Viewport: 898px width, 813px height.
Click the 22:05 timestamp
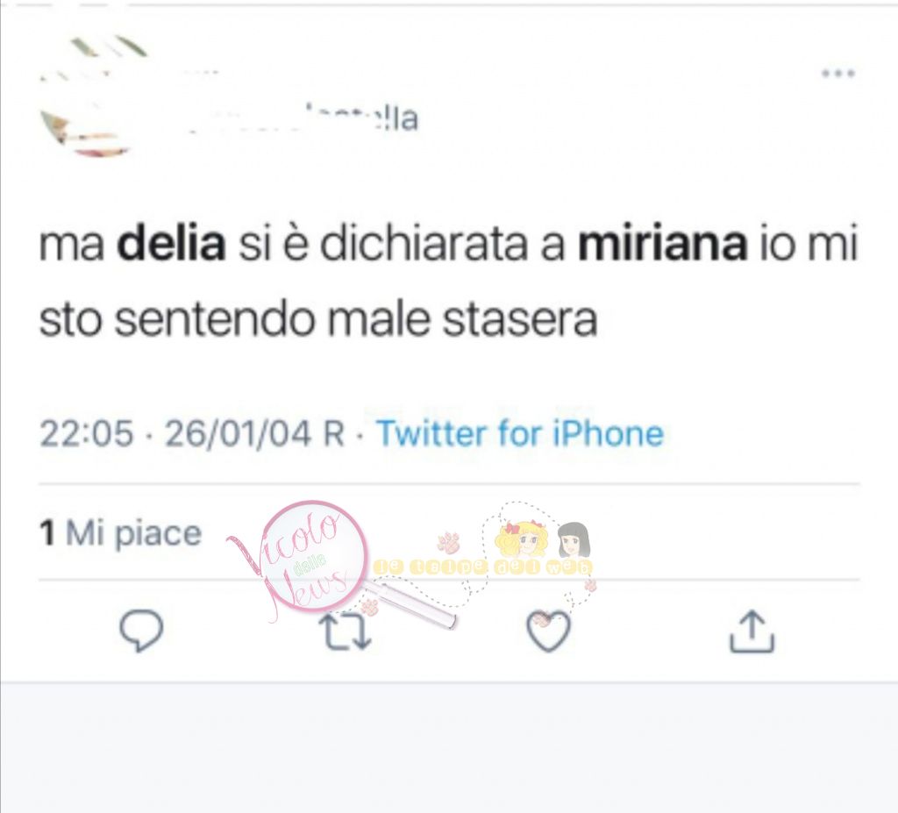tap(87, 433)
